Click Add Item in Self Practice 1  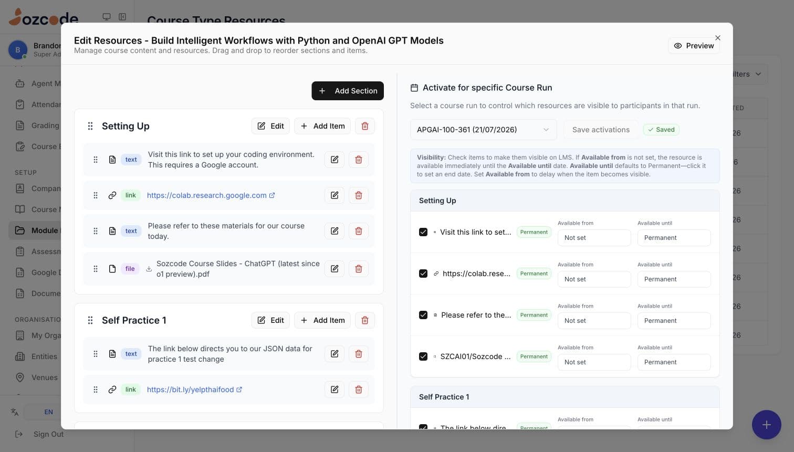point(322,320)
